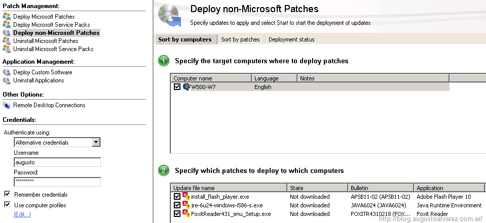The width and height of the screenshot is (486, 223).
Task: Disable Use computer profiles option
Action: tap(7, 205)
